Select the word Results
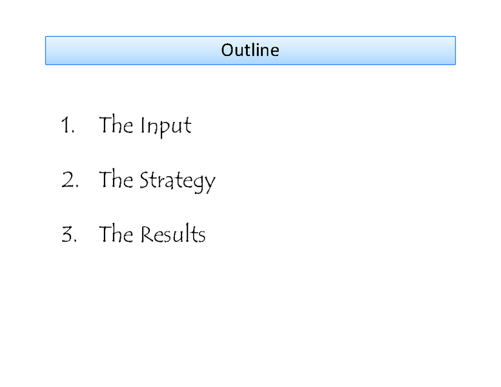Image resolution: width=501 pixels, height=387 pixels. tap(172, 234)
